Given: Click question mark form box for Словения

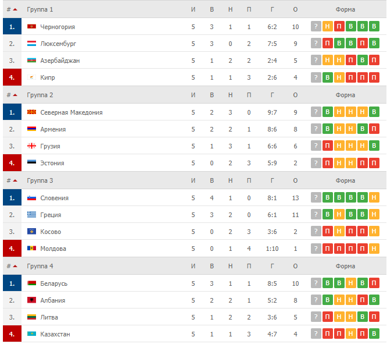Looking at the screenshot, I should [316, 197].
